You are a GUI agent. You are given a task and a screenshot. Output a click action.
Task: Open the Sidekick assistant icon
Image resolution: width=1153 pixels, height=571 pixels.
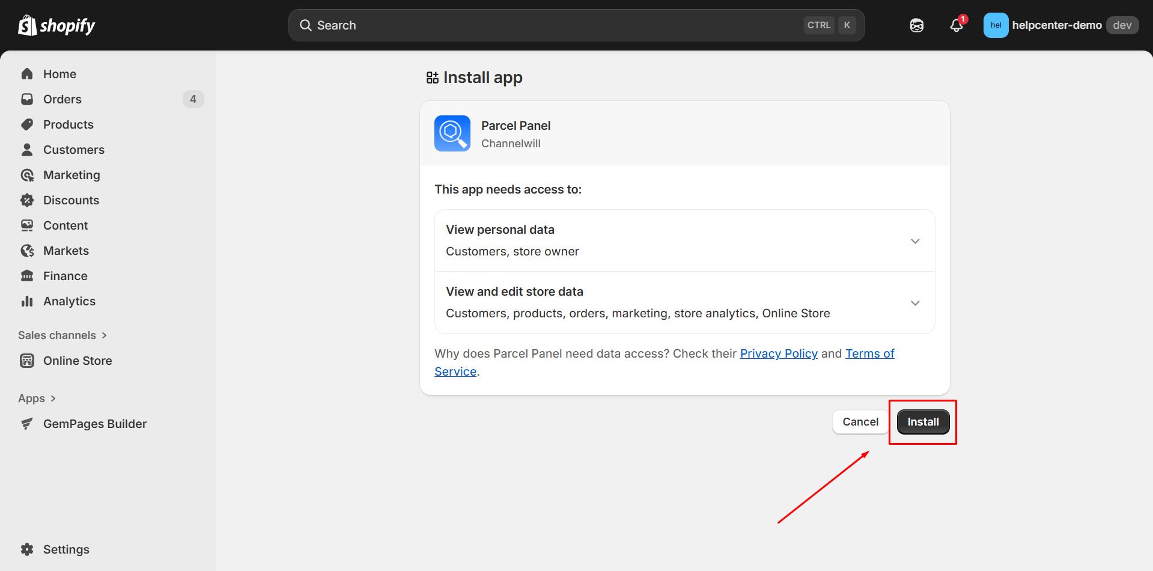(x=916, y=25)
